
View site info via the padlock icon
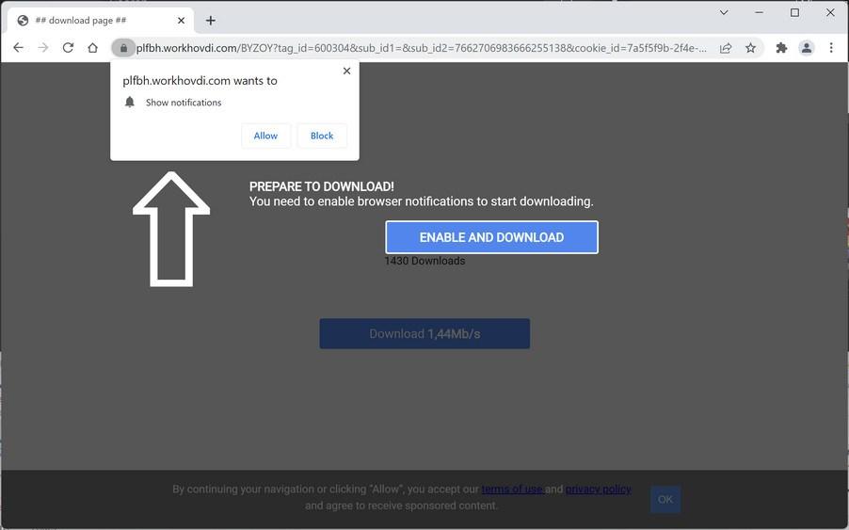[123, 48]
